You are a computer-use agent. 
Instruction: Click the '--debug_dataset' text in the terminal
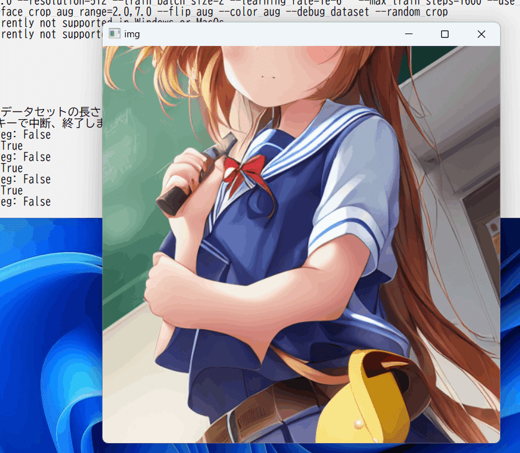327,12
